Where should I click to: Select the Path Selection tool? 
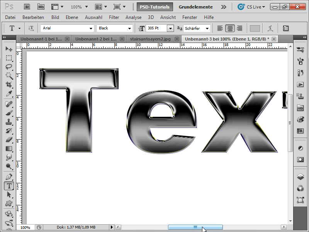9,195
